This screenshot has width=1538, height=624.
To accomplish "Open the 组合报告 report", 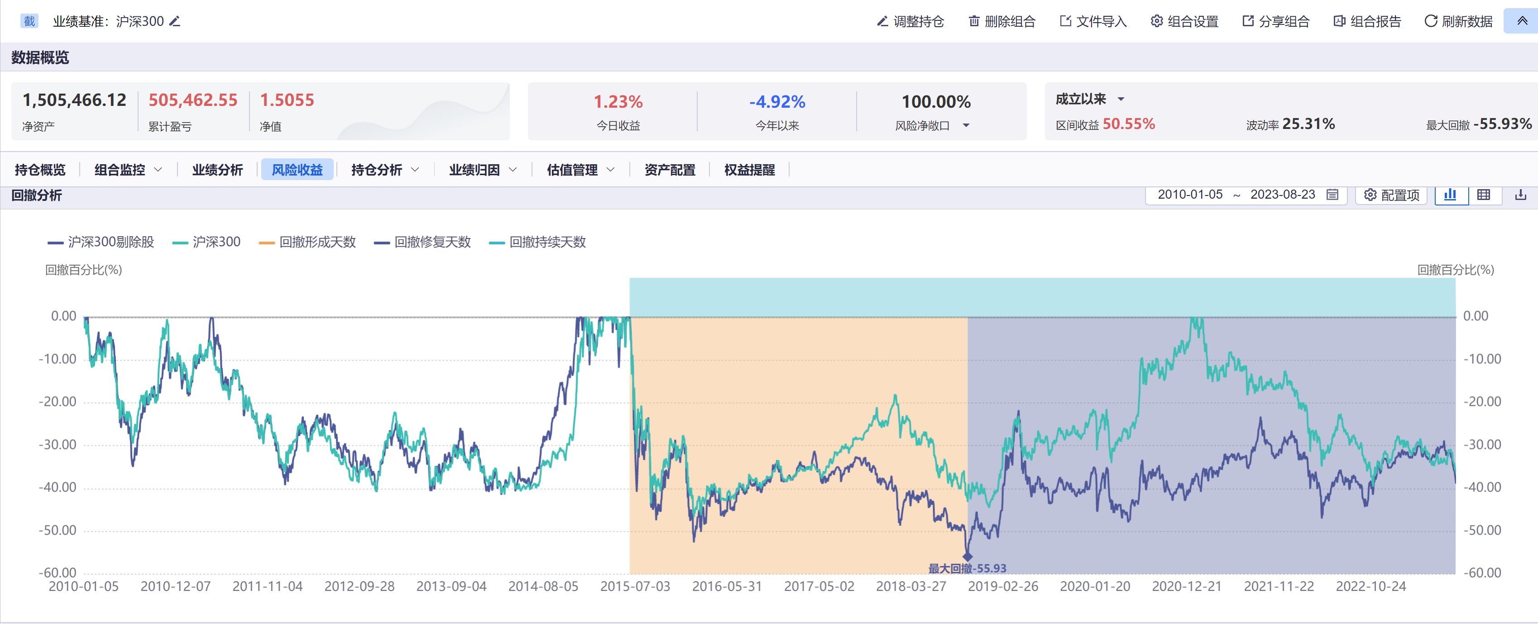I will (x=1367, y=21).
